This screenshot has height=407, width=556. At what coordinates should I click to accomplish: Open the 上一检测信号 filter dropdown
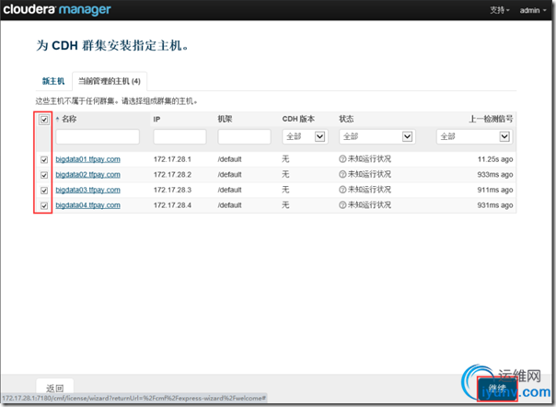(474, 136)
